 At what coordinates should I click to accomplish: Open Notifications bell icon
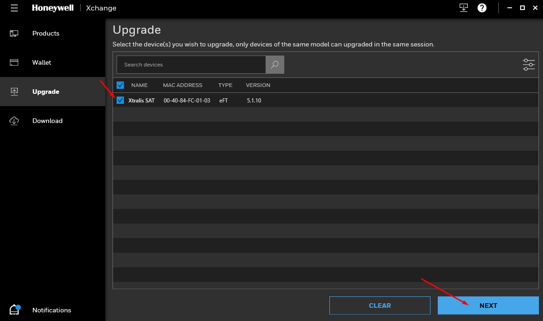click(x=15, y=310)
